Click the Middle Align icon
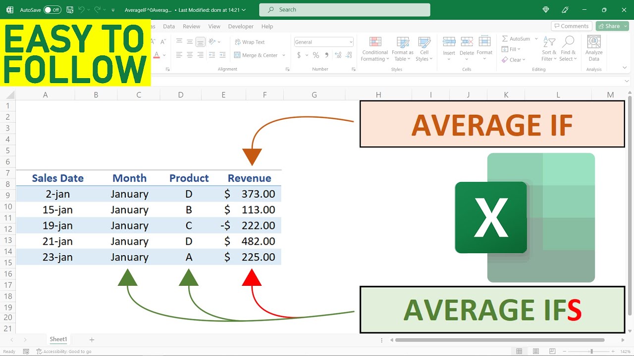The width and height of the screenshot is (634, 356). (190, 42)
